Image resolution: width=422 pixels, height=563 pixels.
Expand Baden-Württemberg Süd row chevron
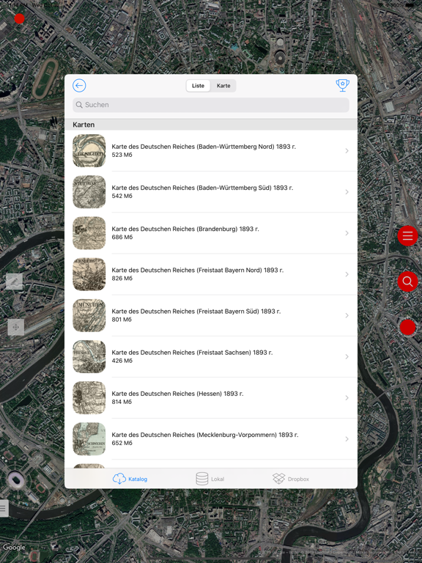tap(347, 192)
